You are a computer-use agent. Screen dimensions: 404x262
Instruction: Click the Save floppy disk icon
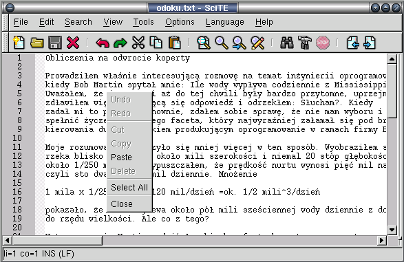coord(55,43)
